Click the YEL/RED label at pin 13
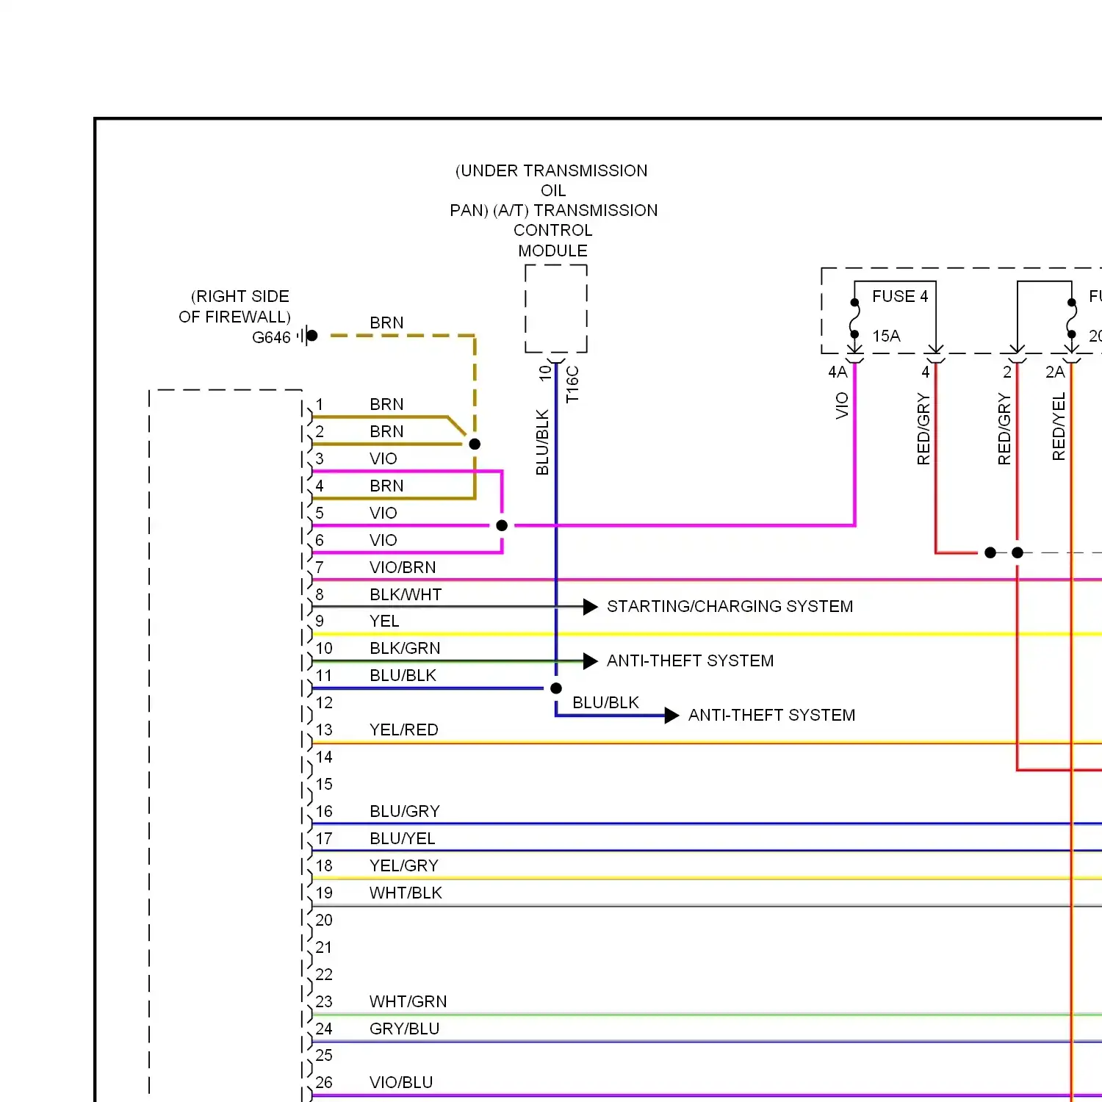Screen dimensions: 1102x1102 pos(403,730)
